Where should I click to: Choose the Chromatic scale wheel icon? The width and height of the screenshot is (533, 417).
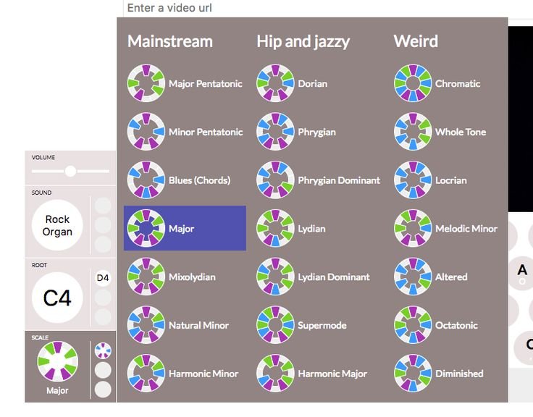(413, 83)
